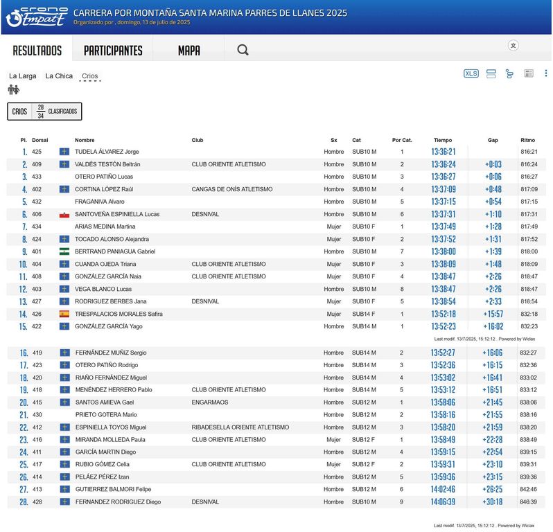Switch to the Mapa tab
This screenshot has height=532, width=553.
188,51
